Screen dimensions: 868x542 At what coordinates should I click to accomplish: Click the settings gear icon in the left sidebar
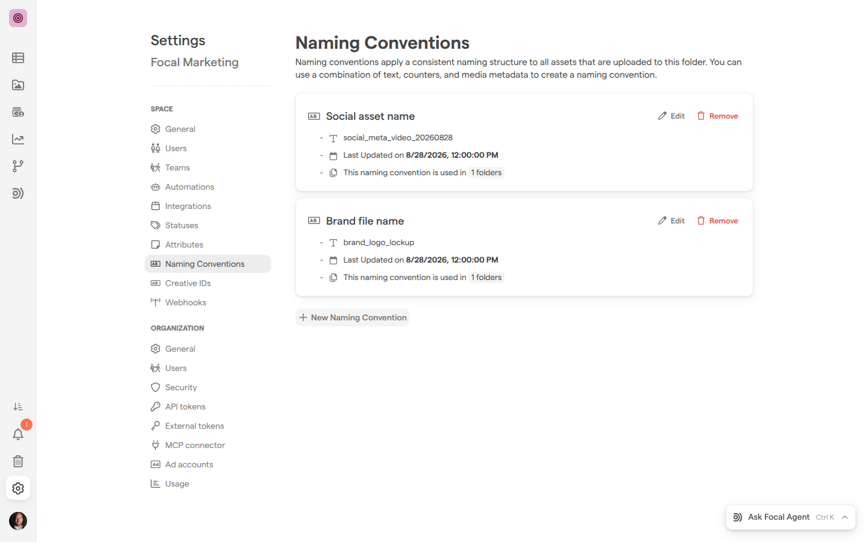click(18, 488)
